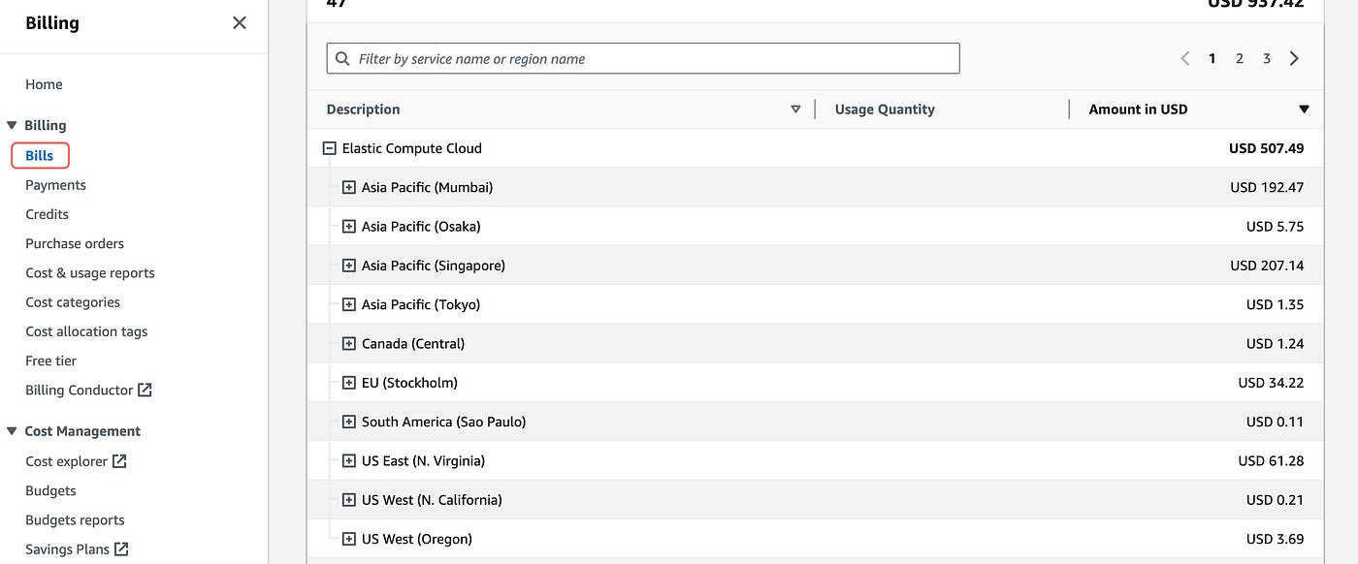This screenshot has width=1358, height=564.
Task: Click the Usage Quantity column header
Action: click(x=885, y=110)
